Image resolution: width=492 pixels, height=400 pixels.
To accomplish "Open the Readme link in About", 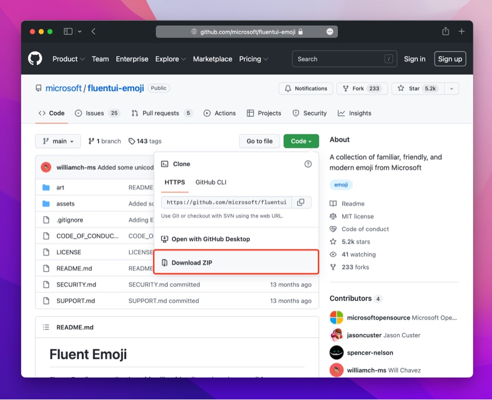I will point(347,204).
